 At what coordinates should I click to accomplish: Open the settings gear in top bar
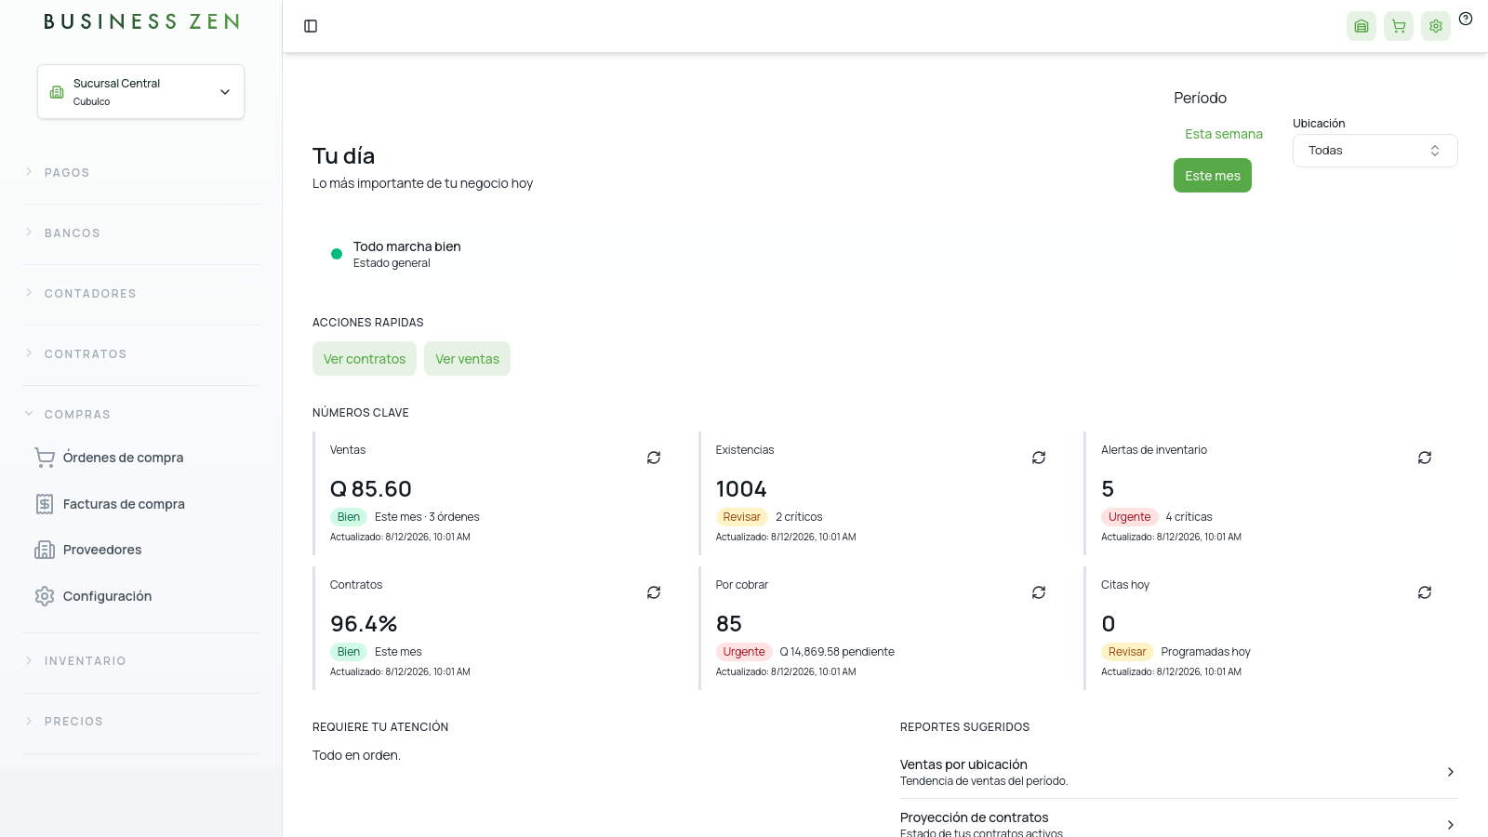tap(1436, 26)
